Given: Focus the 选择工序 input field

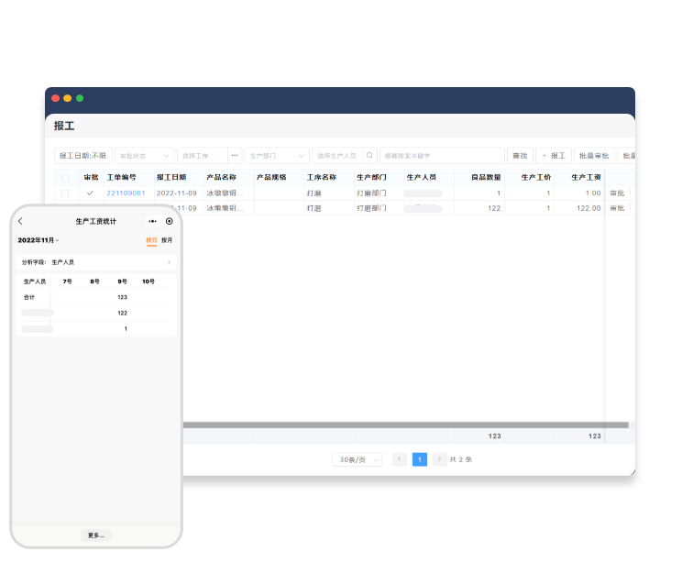Looking at the screenshot, I should pyautogui.click(x=203, y=156).
